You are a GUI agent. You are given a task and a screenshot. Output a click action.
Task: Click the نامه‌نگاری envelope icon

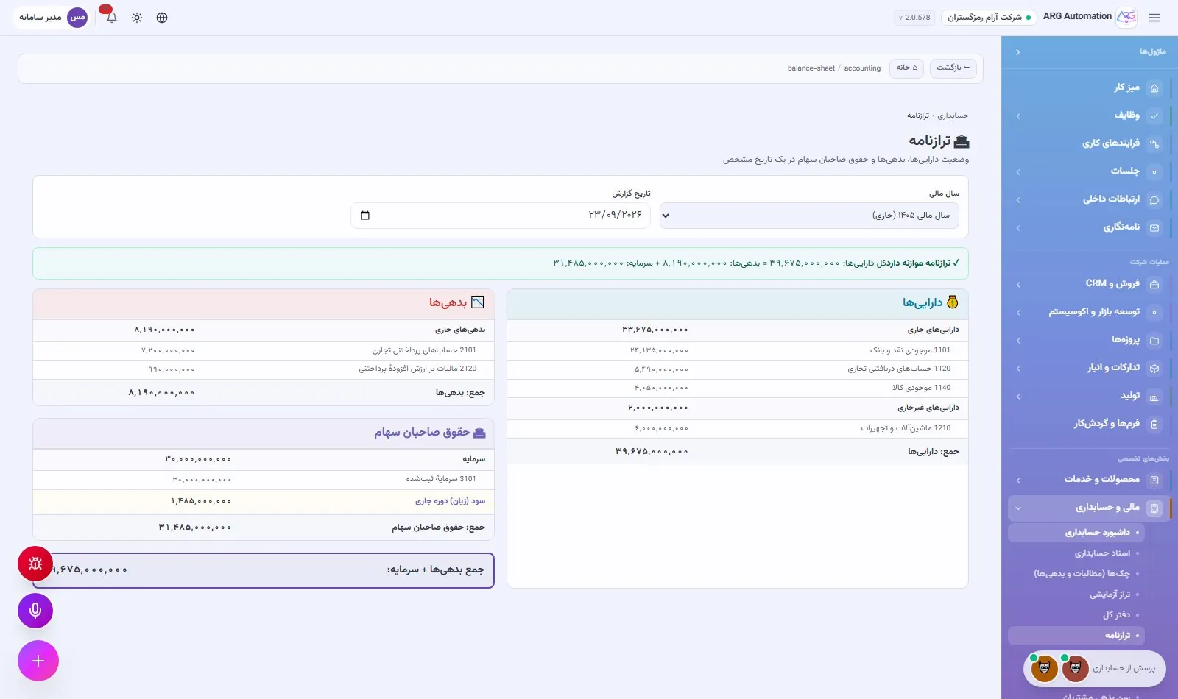[1154, 228]
